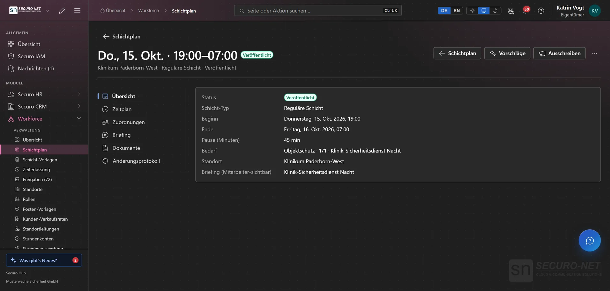The height and width of the screenshot is (291, 610).
Task: Expand the Securo HR module
Action: coord(44,94)
